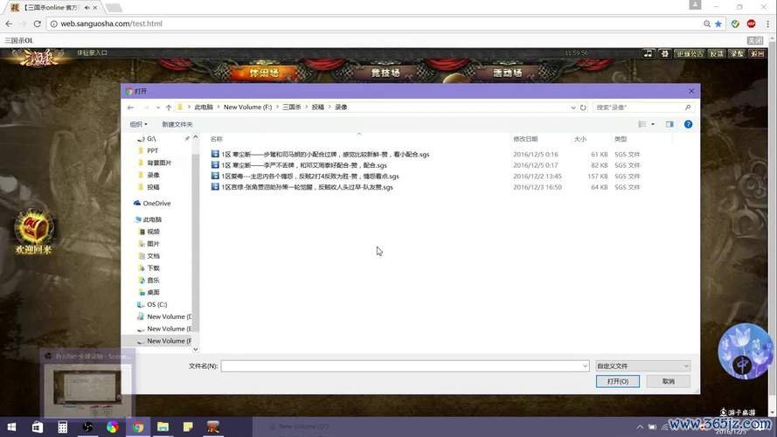The image size is (777, 437).
Task: Sort files by 类型 column
Action: click(x=621, y=139)
